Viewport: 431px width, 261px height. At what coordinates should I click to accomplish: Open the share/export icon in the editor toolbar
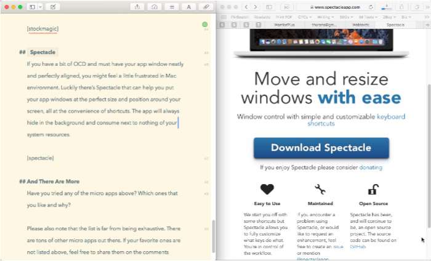pyautogui.click(x=137, y=7)
